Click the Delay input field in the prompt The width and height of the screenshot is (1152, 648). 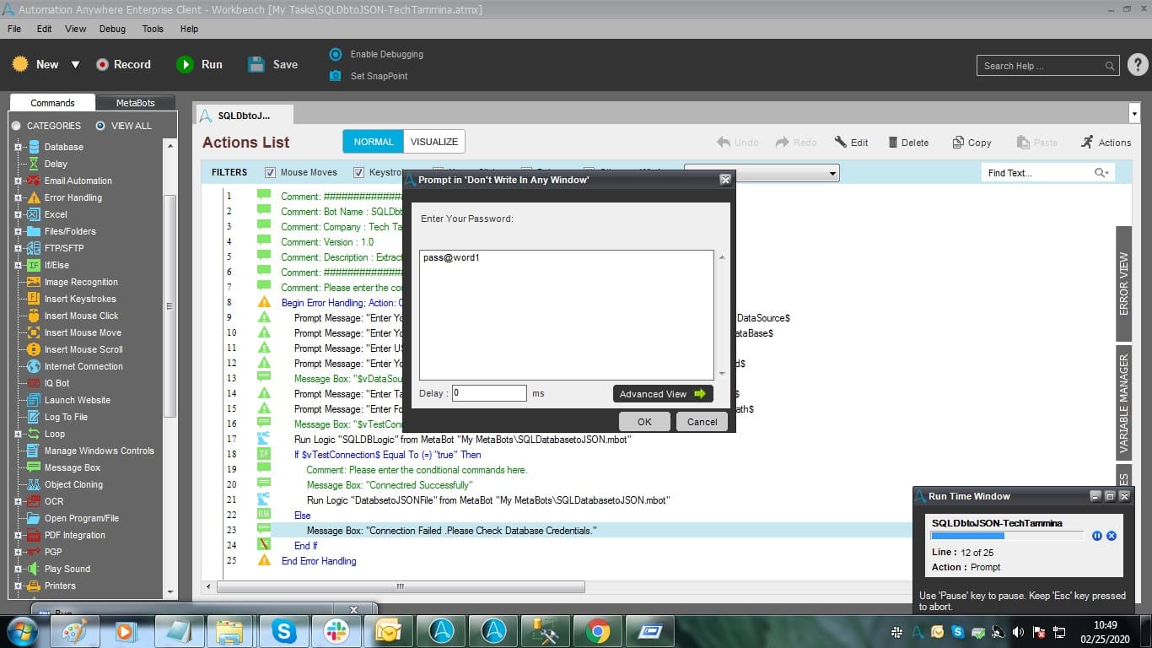[x=489, y=393]
